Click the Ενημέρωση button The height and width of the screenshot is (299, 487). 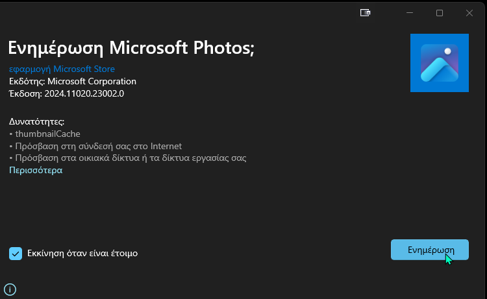pos(430,250)
